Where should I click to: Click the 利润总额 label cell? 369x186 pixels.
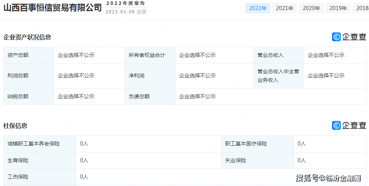coord(29,76)
